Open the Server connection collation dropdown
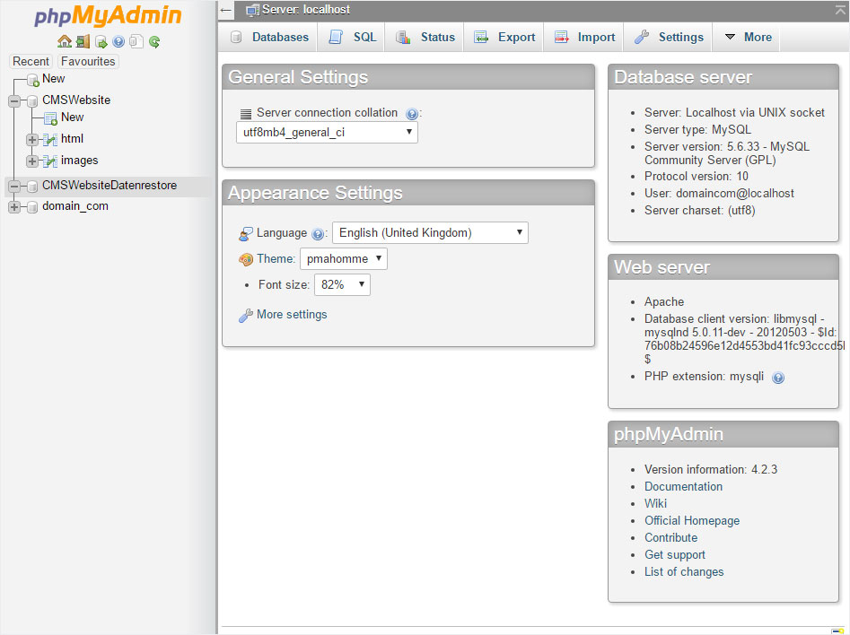 pos(327,132)
